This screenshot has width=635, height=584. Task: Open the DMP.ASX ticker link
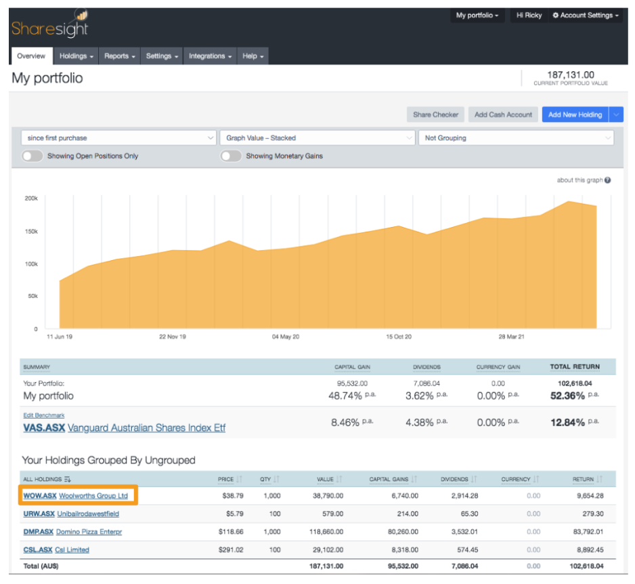point(39,532)
